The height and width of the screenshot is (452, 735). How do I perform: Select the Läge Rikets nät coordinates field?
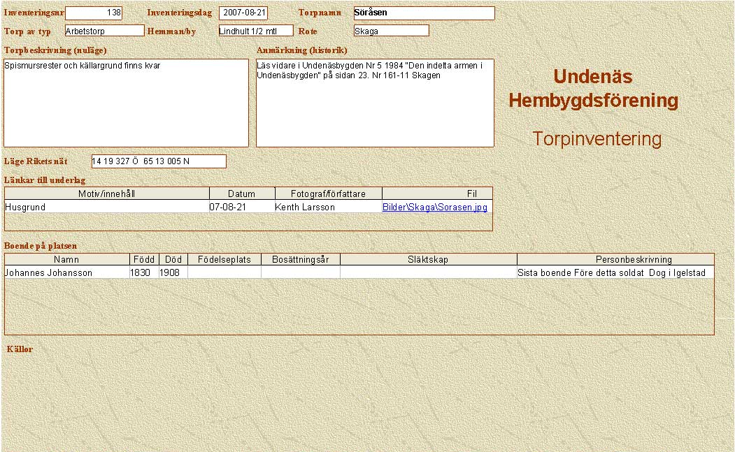pyautogui.click(x=159, y=161)
